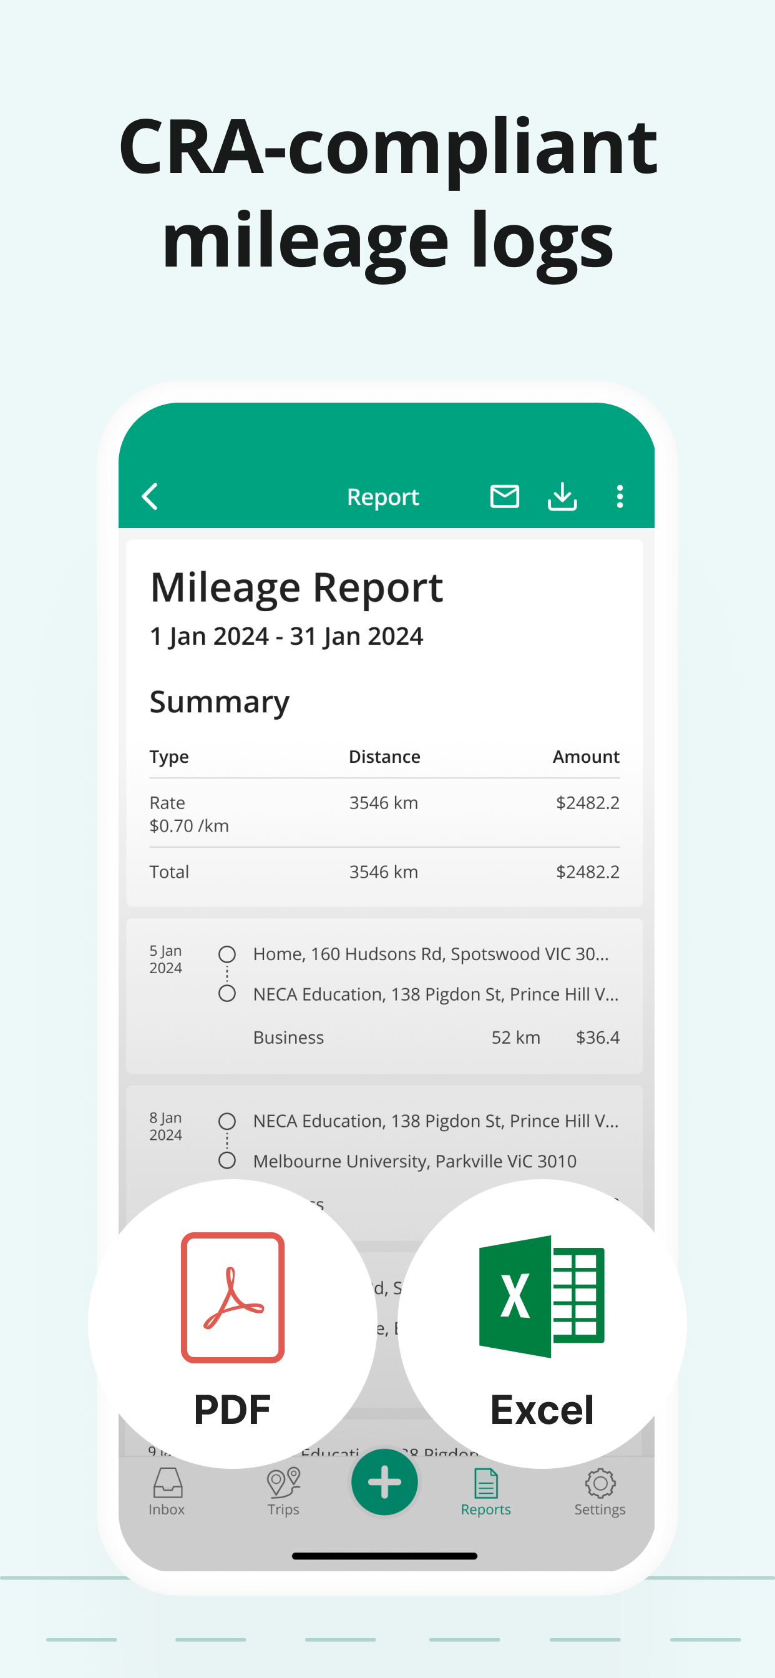
Task: Tap the start-point circle of 5 Jan trip
Action: pos(227,954)
